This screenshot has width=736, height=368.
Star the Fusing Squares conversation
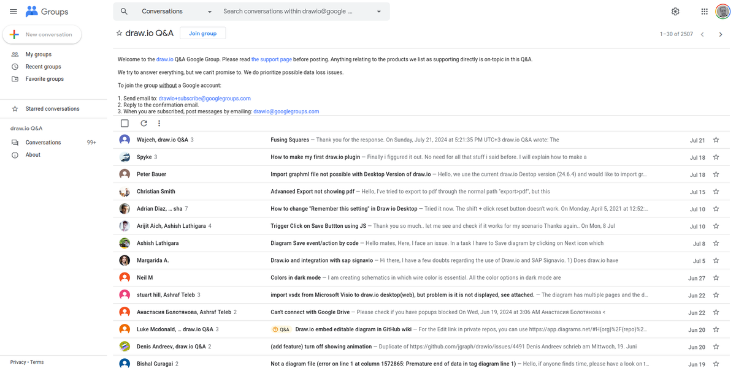(x=716, y=140)
